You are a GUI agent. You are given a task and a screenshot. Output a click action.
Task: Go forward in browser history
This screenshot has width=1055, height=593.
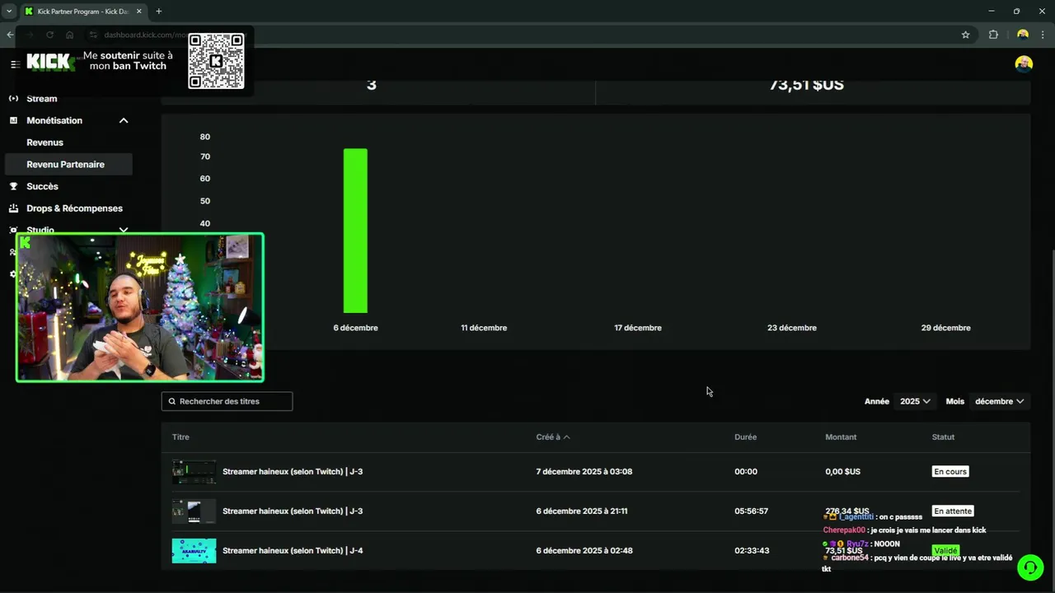[x=29, y=35]
